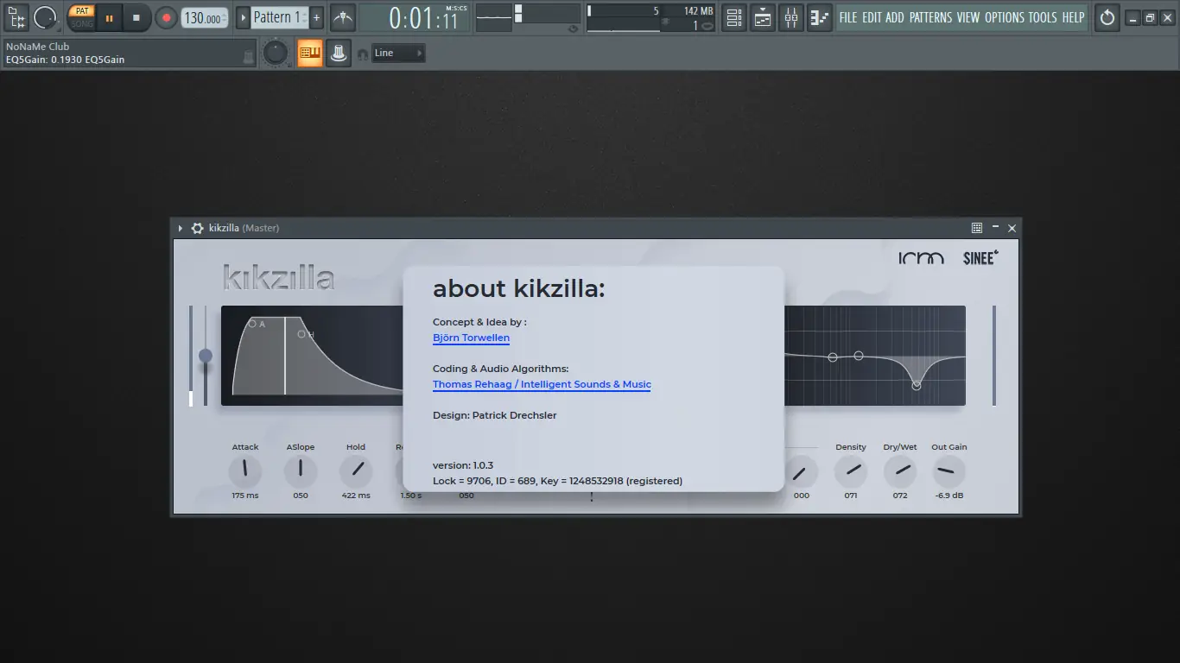Click the SINEE logo in the plugin
The height and width of the screenshot is (663, 1180).
pos(980,257)
